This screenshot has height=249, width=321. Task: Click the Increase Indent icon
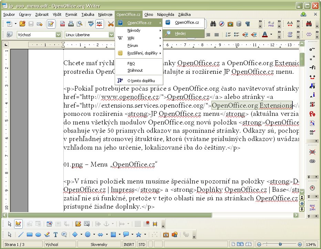click(x=253, y=34)
